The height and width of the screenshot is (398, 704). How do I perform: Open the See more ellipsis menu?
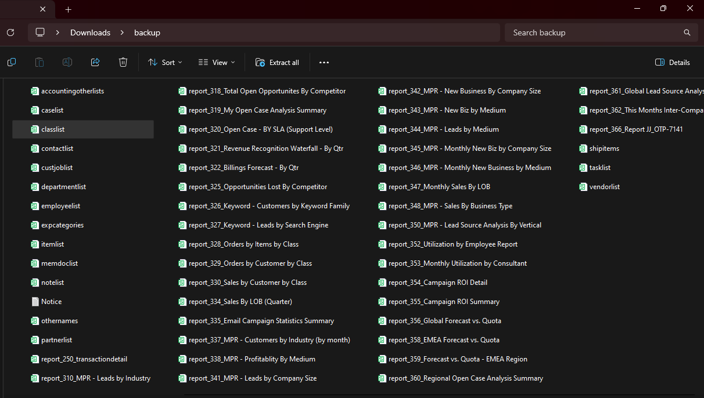pyautogui.click(x=324, y=63)
